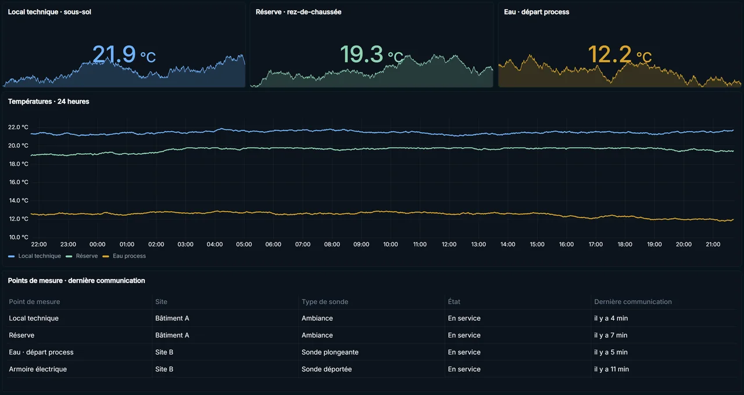Open the 'Points de mesure · dernière communication' title

point(77,281)
